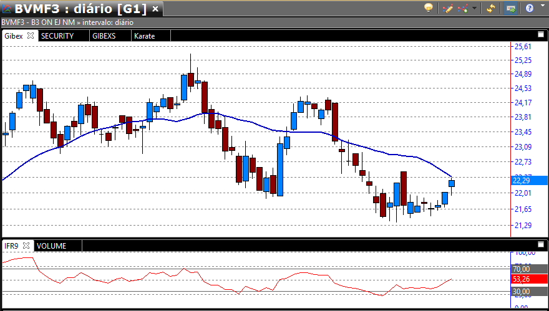Switch to the VOLUME tab
Viewport: 549px width, 311px height.
pos(51,246)
